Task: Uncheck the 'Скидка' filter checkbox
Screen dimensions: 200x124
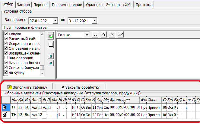Action: tap(5, 34)
